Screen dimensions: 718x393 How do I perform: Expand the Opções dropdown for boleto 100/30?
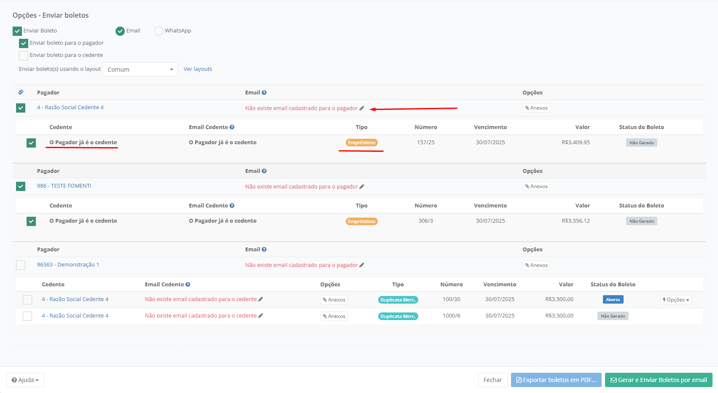tap(675, 300)
